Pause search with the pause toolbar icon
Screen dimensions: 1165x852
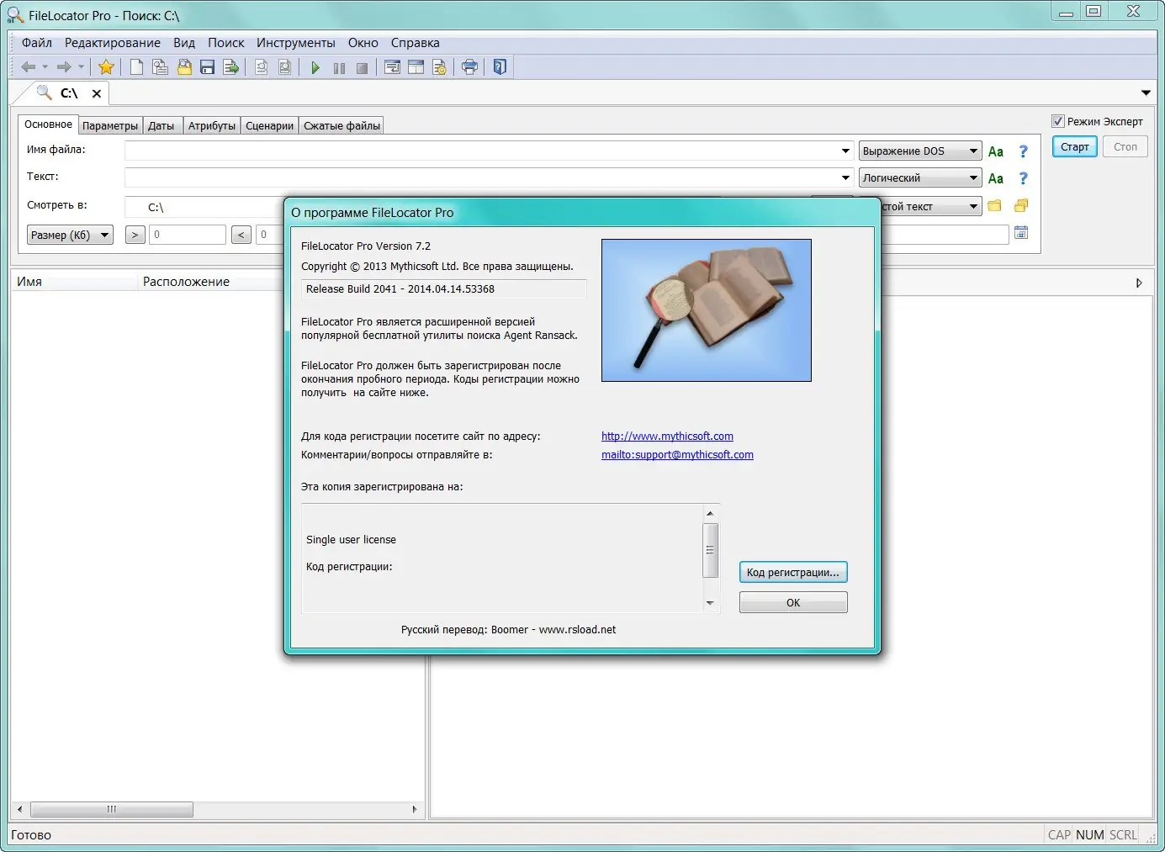339,68
